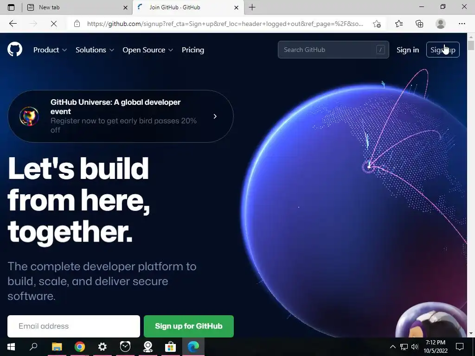
Task: Click the scrollbar up arrow
Action: click(x=471, y=37)
